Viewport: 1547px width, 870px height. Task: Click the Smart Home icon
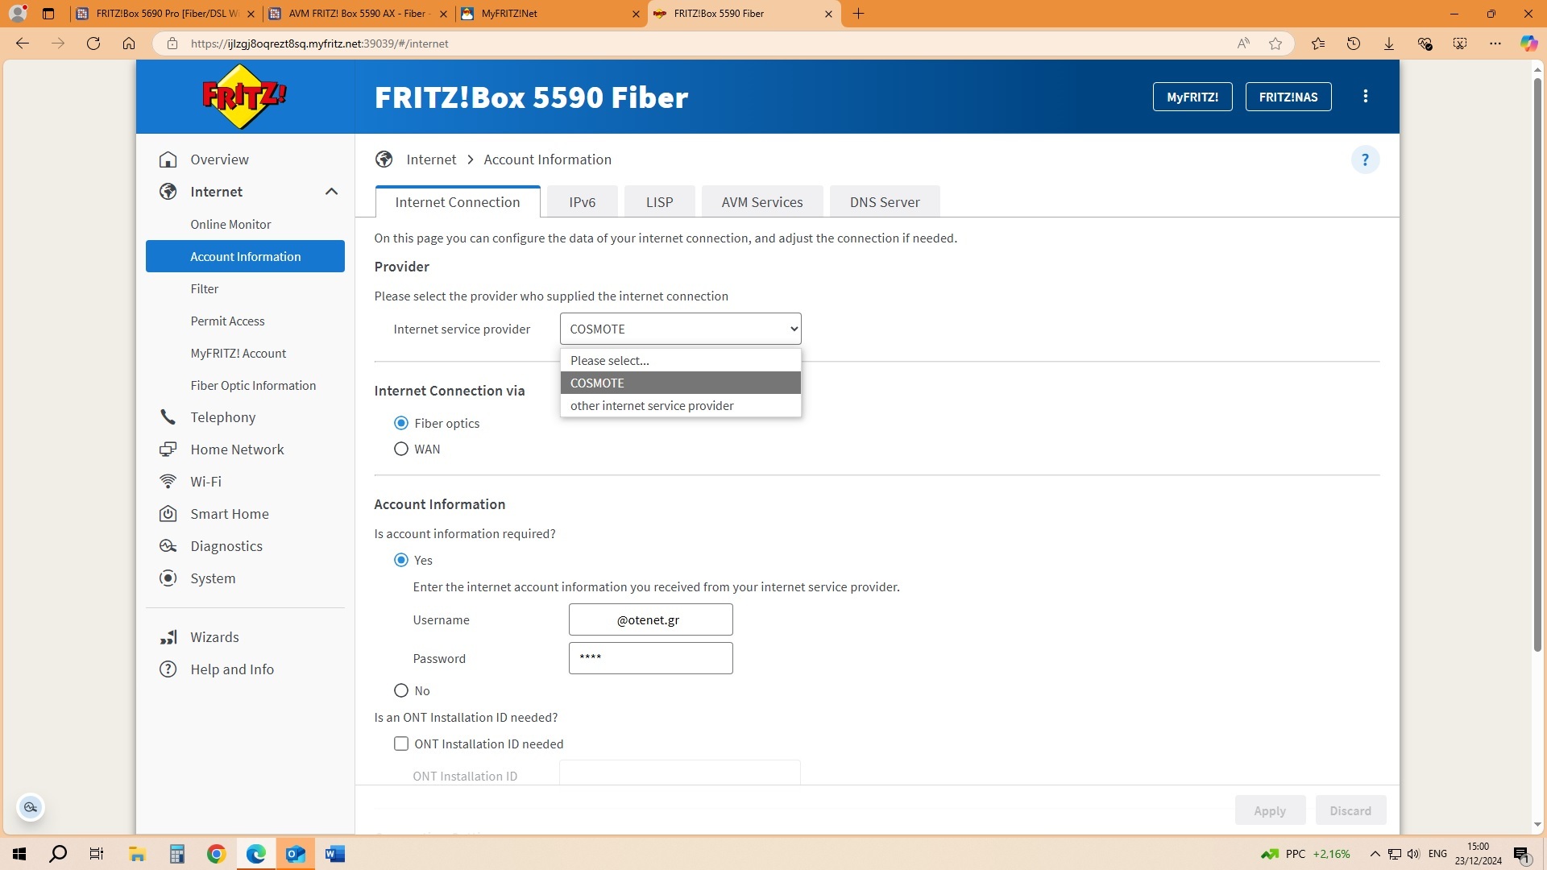tap(168, 514)
